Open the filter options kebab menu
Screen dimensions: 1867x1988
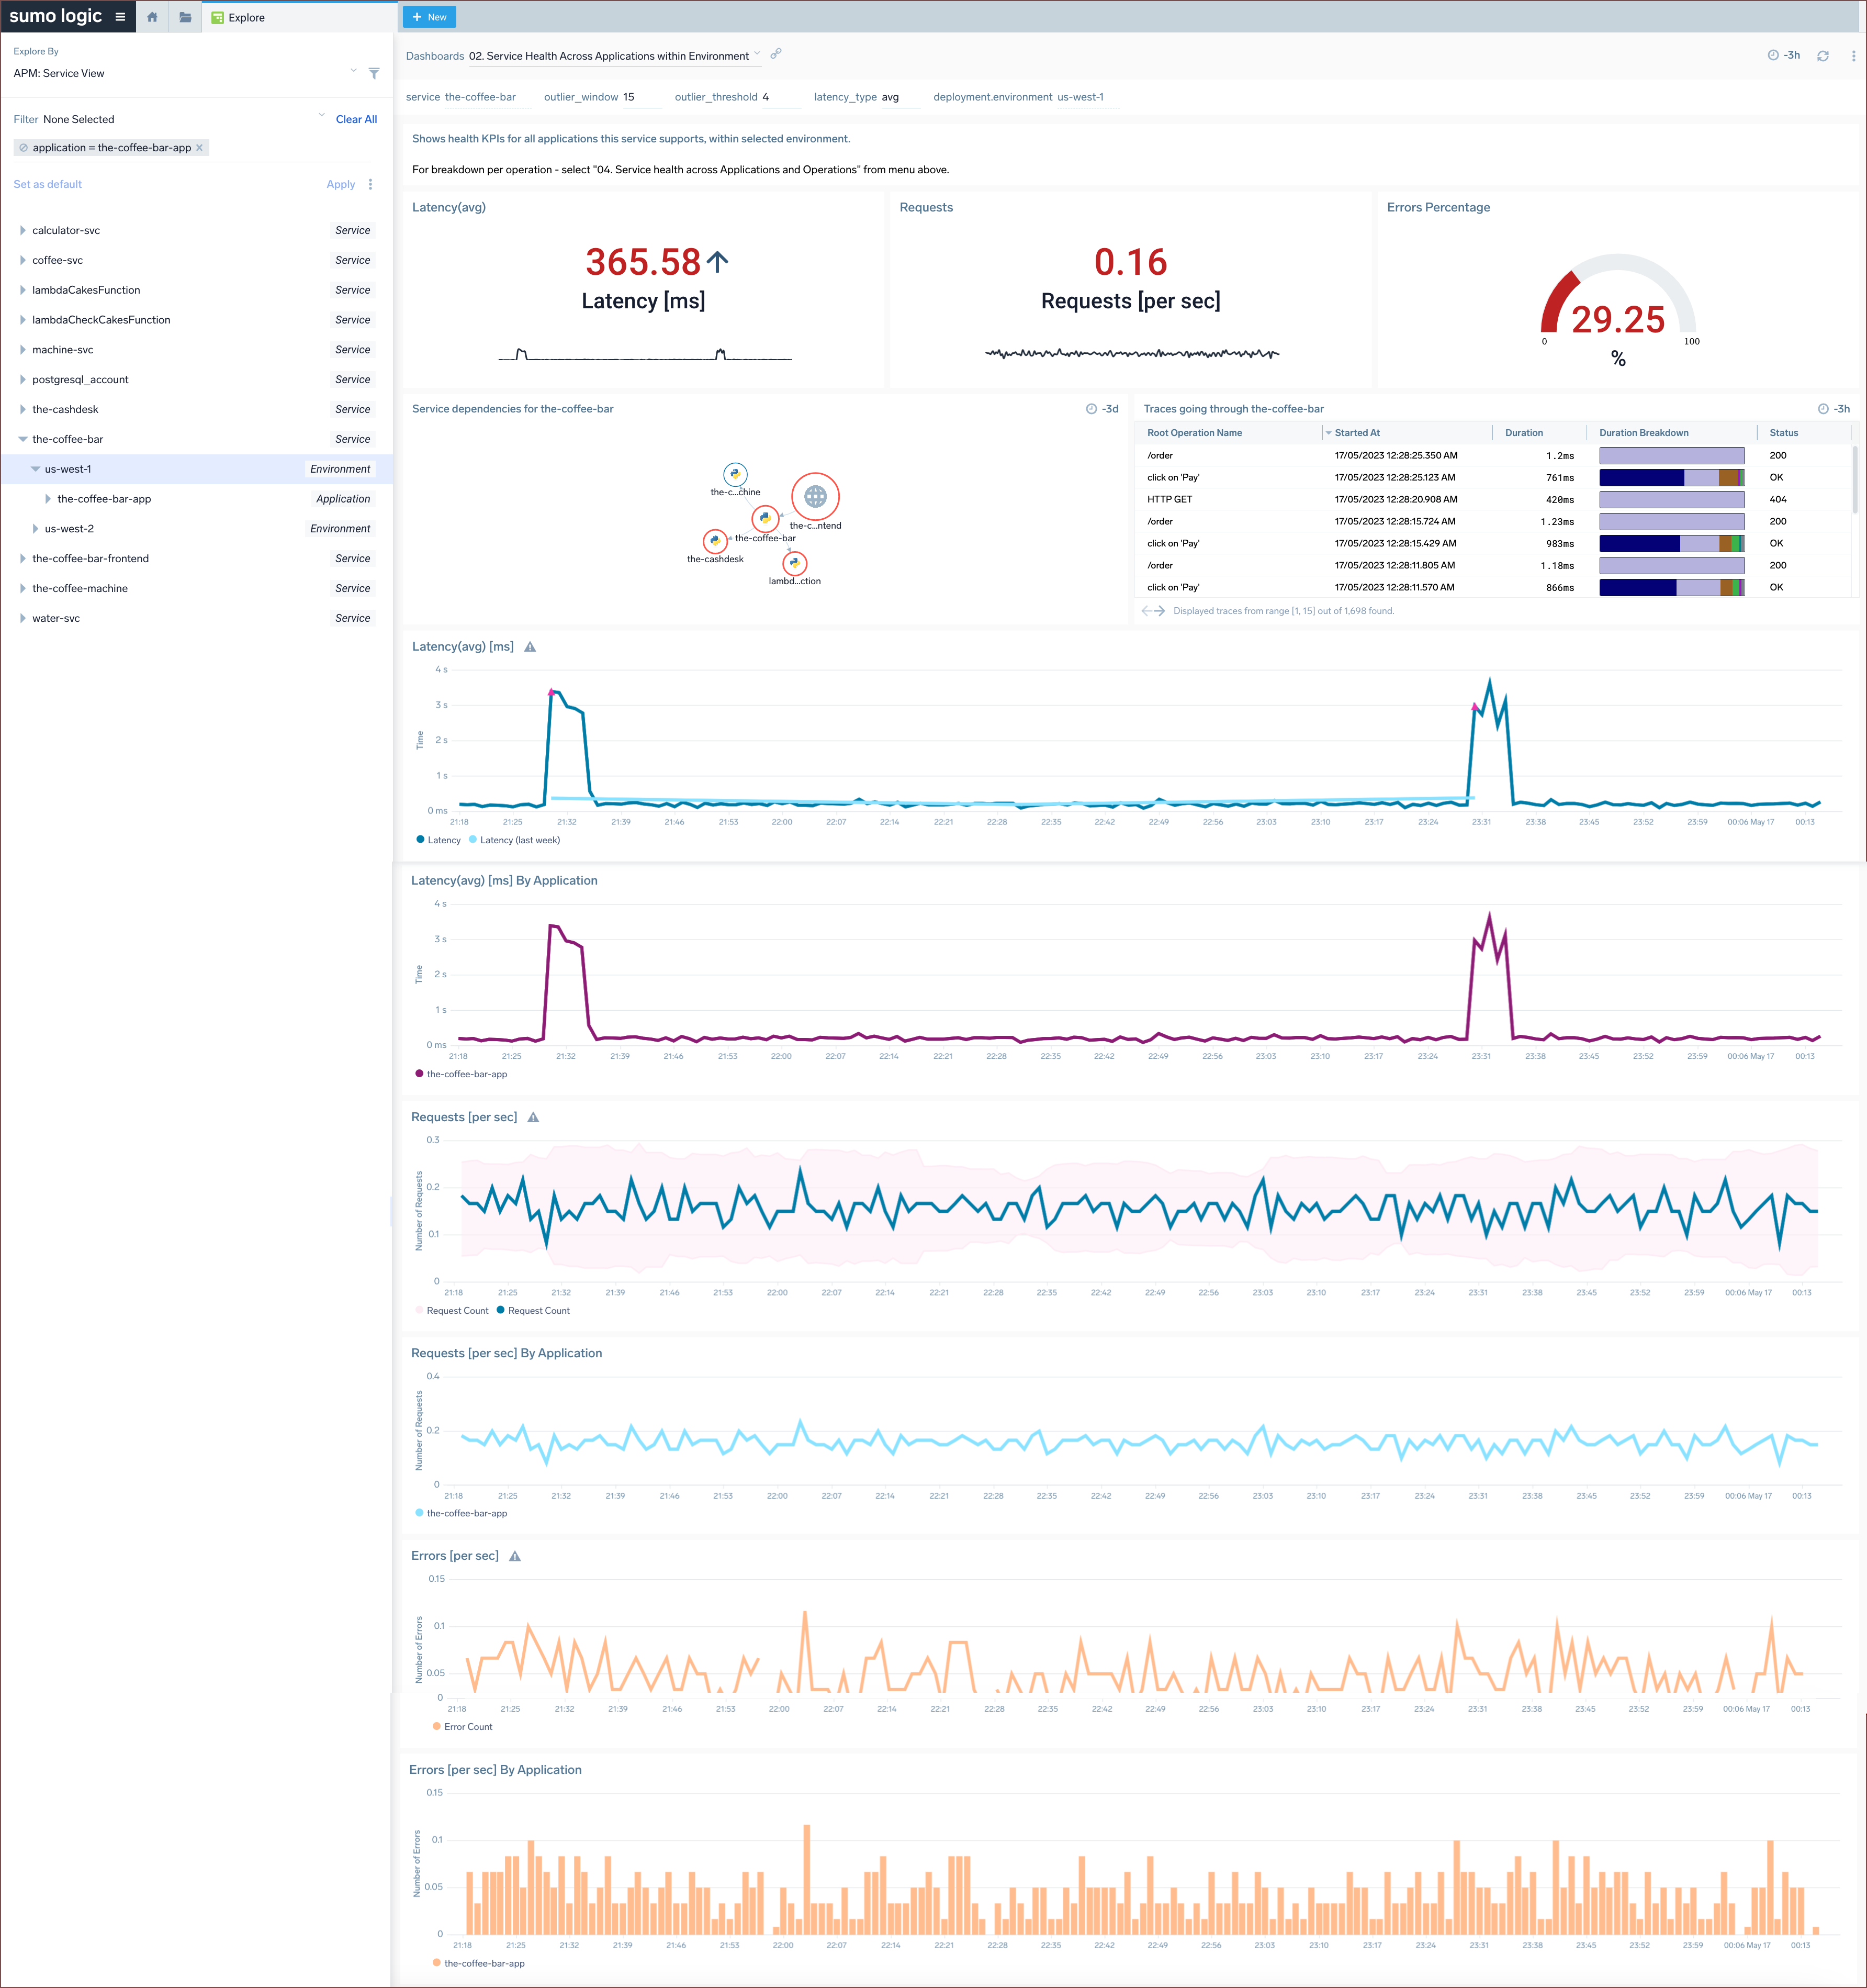pos(371,184)
